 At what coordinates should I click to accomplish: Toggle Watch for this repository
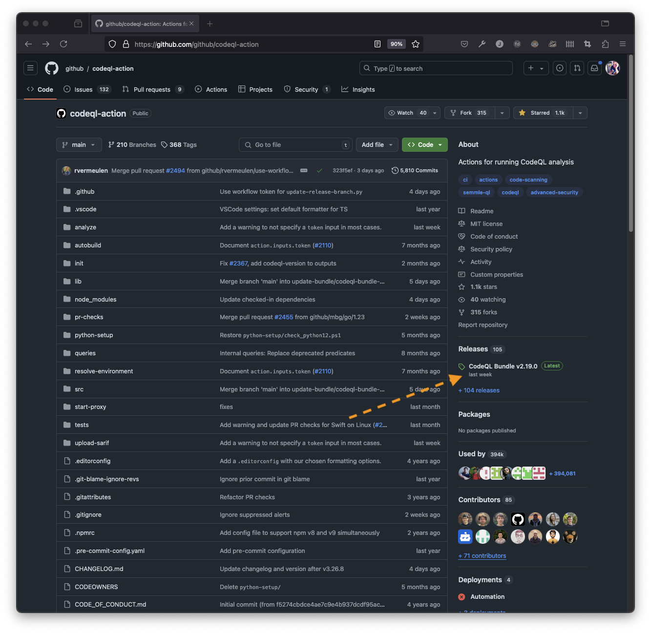407,113
